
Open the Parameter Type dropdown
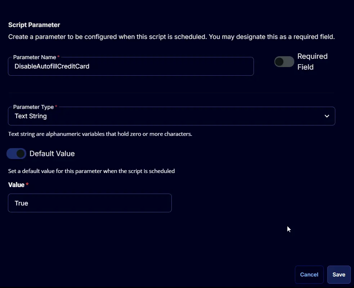[x=171, y=116]
